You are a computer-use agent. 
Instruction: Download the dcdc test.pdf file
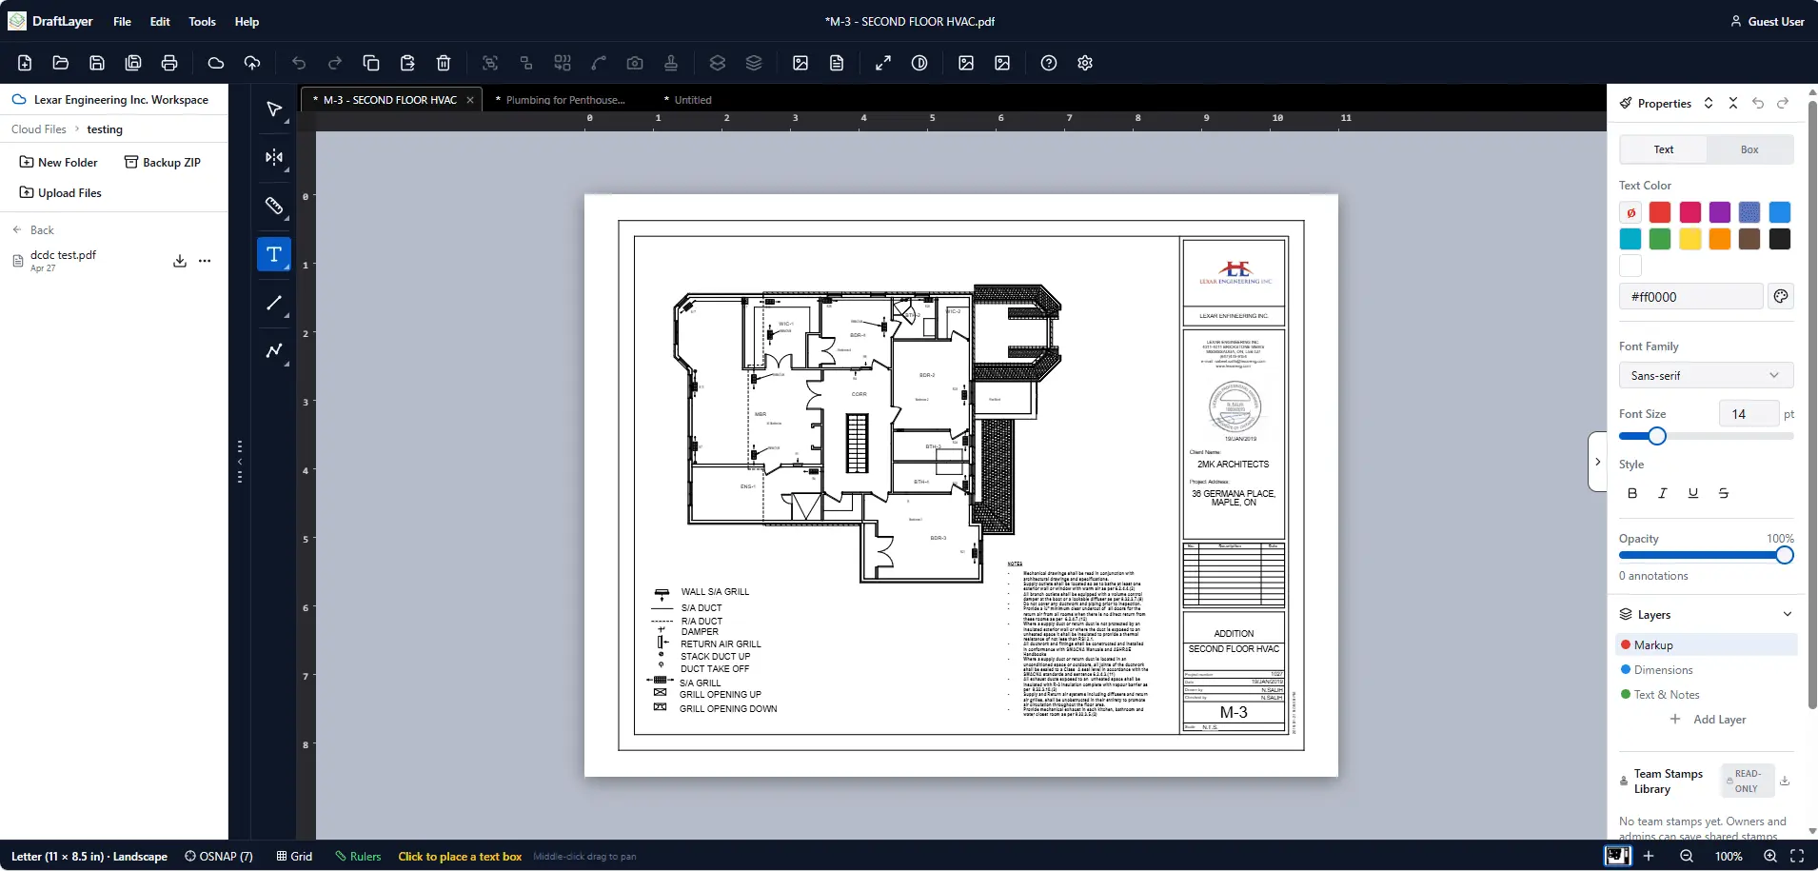180,261
